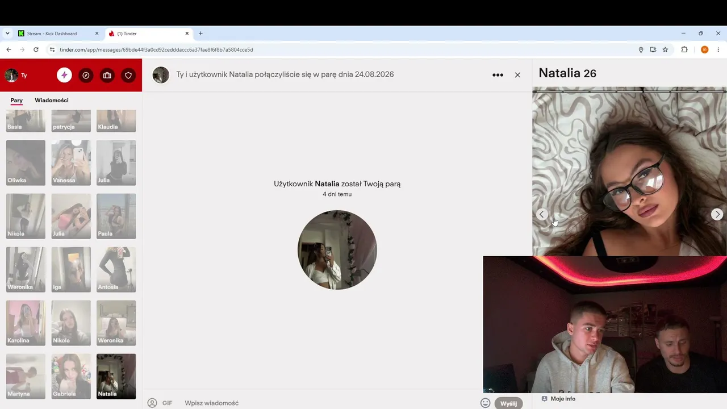This screenshot has width=727, height=409.
Task: Click the Natalia 26 profile name heading
Action: click(567, 73)
